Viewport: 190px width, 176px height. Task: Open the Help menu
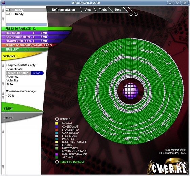(x=118, y=10)
